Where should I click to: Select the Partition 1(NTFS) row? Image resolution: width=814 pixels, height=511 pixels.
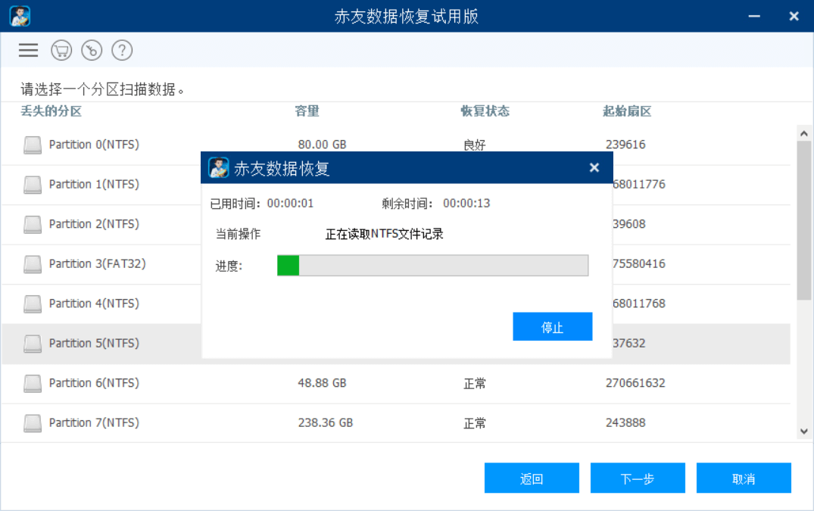[396, 185]
